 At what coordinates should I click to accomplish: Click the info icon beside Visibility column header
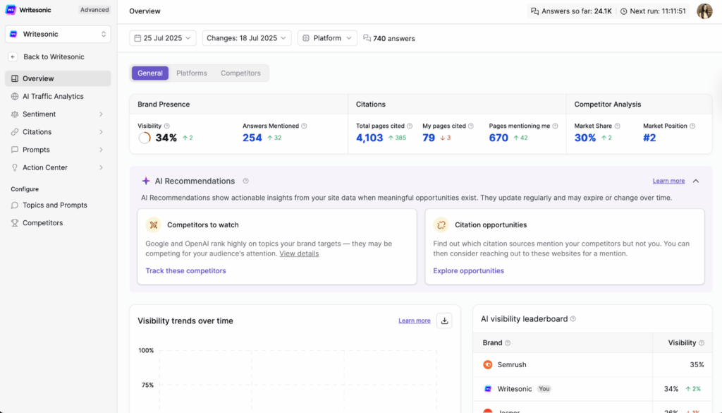click(702, 343)
